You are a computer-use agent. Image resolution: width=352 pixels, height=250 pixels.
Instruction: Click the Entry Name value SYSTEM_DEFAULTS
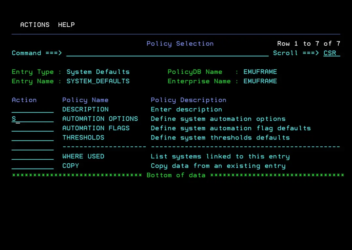point(98,81)
